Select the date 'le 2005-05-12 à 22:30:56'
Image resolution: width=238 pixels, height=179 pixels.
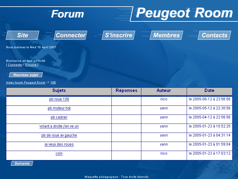pyautogui.click(x=210, y=108)
